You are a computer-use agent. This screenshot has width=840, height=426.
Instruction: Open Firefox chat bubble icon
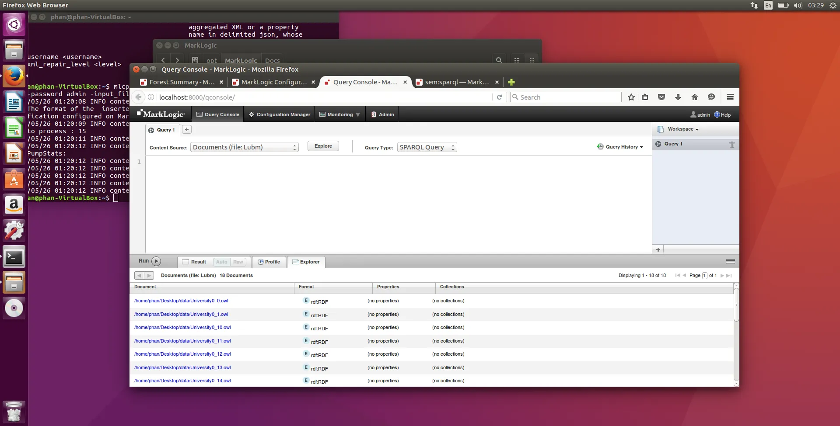click(711, 97)
